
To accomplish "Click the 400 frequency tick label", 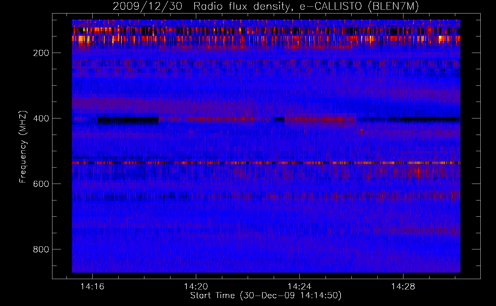I will (41, 118).
